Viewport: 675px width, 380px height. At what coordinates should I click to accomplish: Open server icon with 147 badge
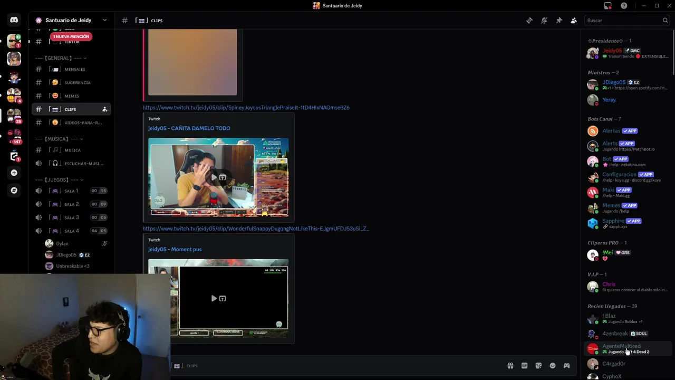14,136
